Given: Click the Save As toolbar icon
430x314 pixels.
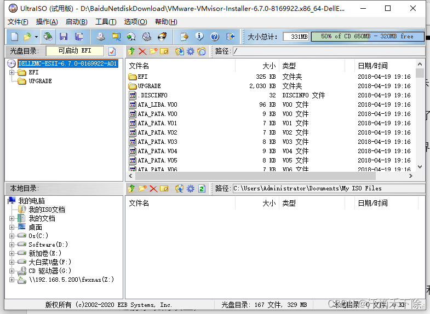Looking at the screenshot, I should coord(79,37).
